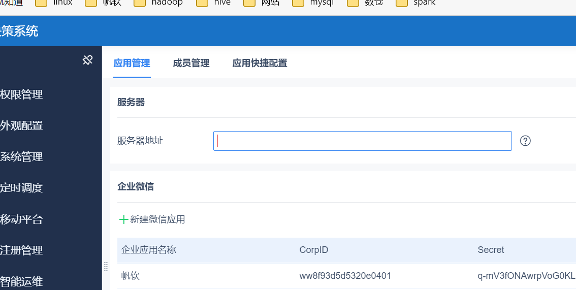Open the hadoop bookmark folder
The width and height of the screenshot is (576, 290).
[158, 3]
